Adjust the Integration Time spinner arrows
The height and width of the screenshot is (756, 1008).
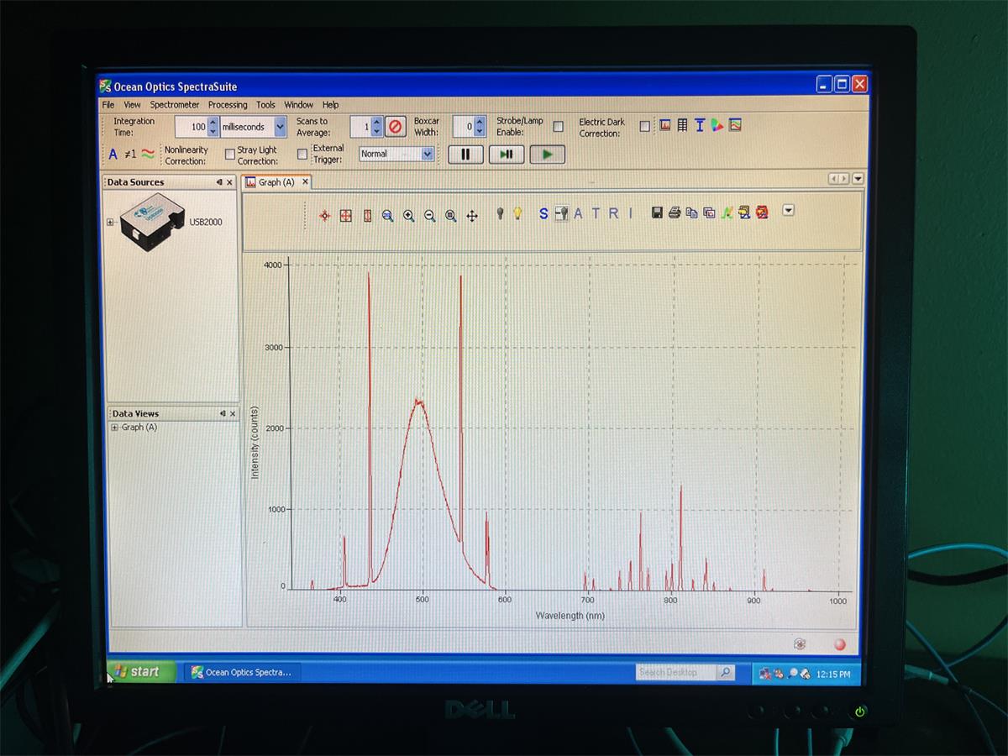[x=213, y=127]
